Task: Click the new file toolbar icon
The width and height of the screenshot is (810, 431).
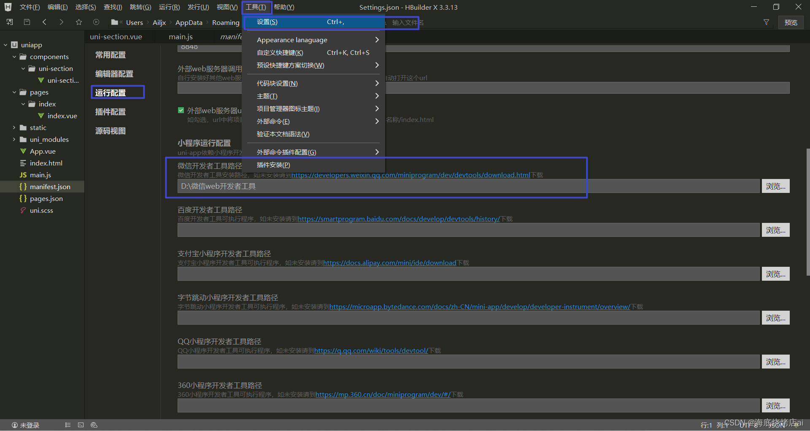Action: click(10, 22)
